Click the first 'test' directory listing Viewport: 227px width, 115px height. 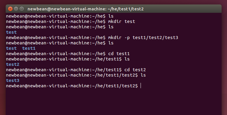click(x=11, y=32)
